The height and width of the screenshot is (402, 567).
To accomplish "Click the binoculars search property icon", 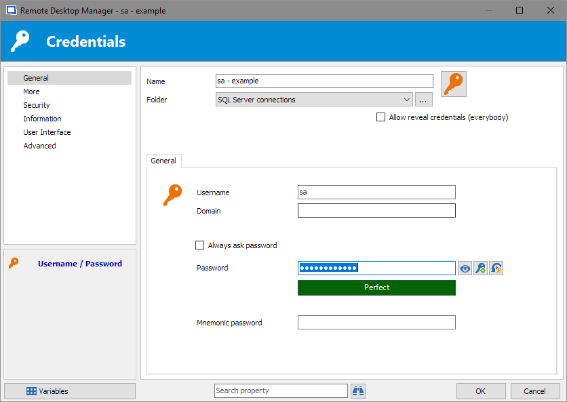I will tap(358, 390).
